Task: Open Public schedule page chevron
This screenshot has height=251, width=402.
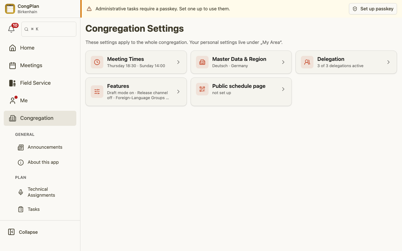Action: (x=283, y=89)
